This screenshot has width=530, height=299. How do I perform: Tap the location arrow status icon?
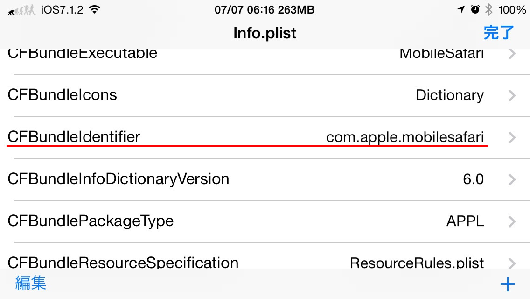pos(460,9)
